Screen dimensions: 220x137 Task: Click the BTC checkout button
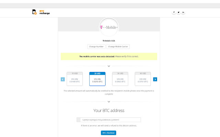(109, 133)
